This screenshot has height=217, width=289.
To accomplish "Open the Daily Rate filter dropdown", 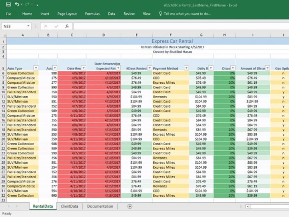I will tap(211, 68).
